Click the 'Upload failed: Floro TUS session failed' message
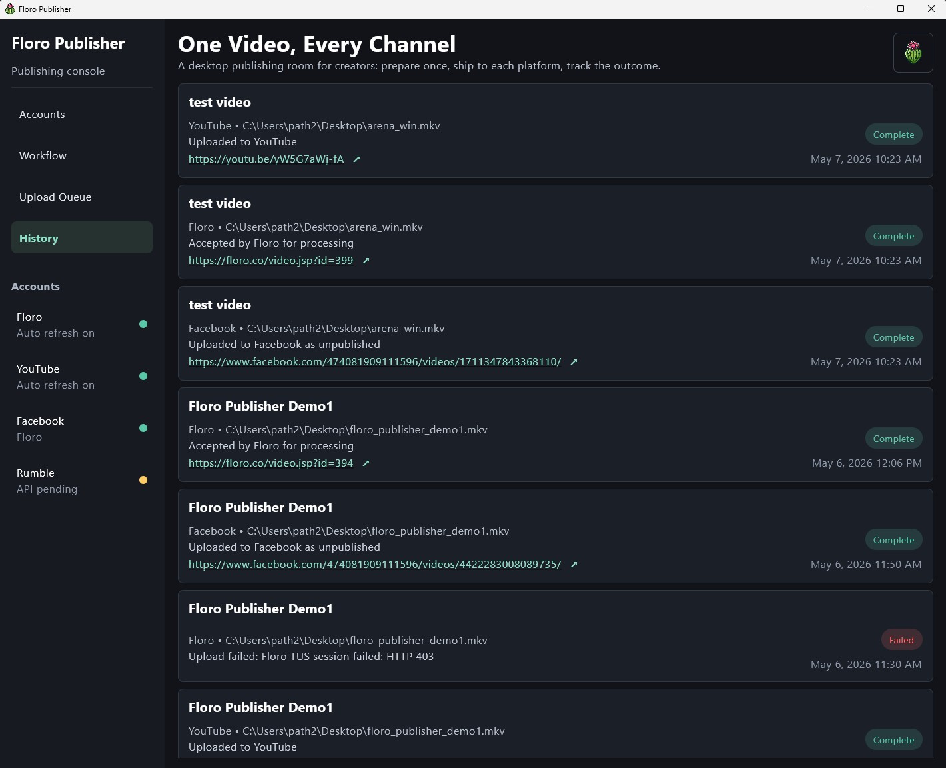This screenshot has width=946, height=768. [311, 657]
